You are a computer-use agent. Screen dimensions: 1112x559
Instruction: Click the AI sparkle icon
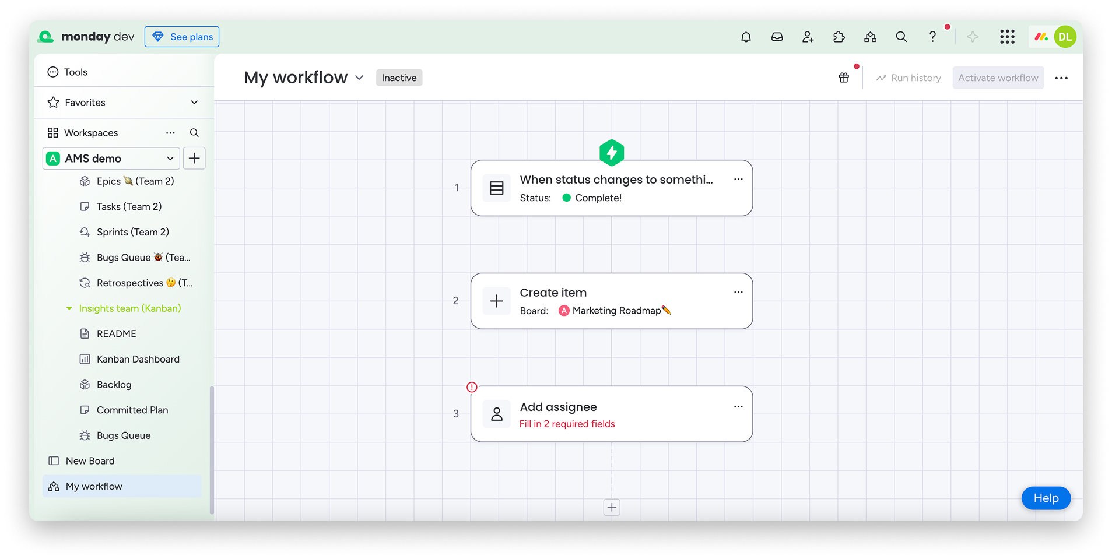coord(973,37)
